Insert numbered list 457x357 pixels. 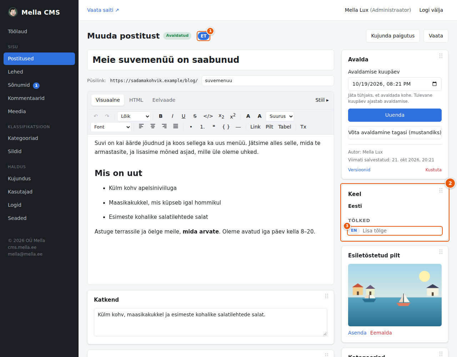point(202,127)
